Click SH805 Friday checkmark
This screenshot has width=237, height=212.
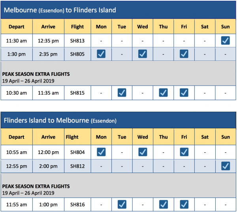tap(184, 54)
